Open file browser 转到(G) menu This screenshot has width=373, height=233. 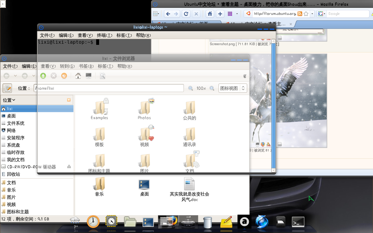[x=67, y=66]
